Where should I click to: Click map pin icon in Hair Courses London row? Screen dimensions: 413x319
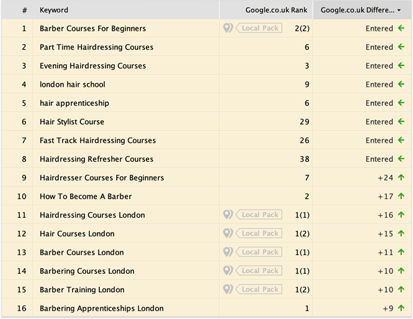tap(228, 233)
